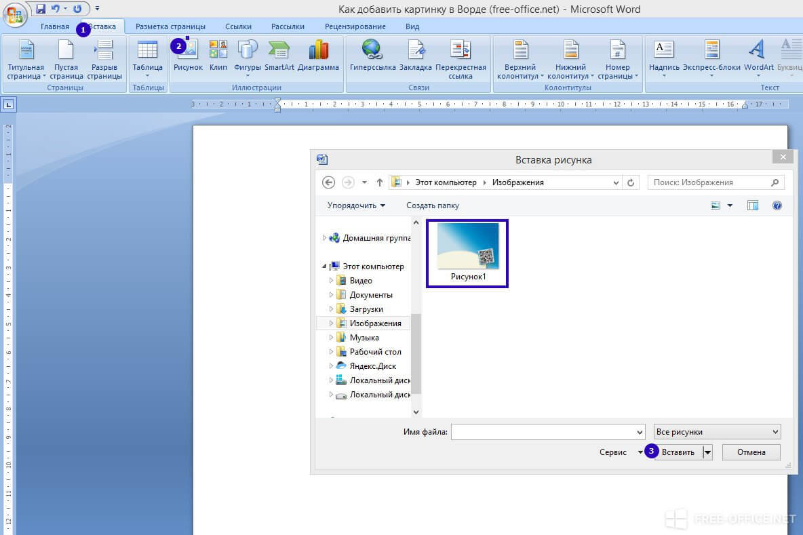Open the Все рисунки file type dropdown
Screen dimensions: 803x535
click(717, 432)
